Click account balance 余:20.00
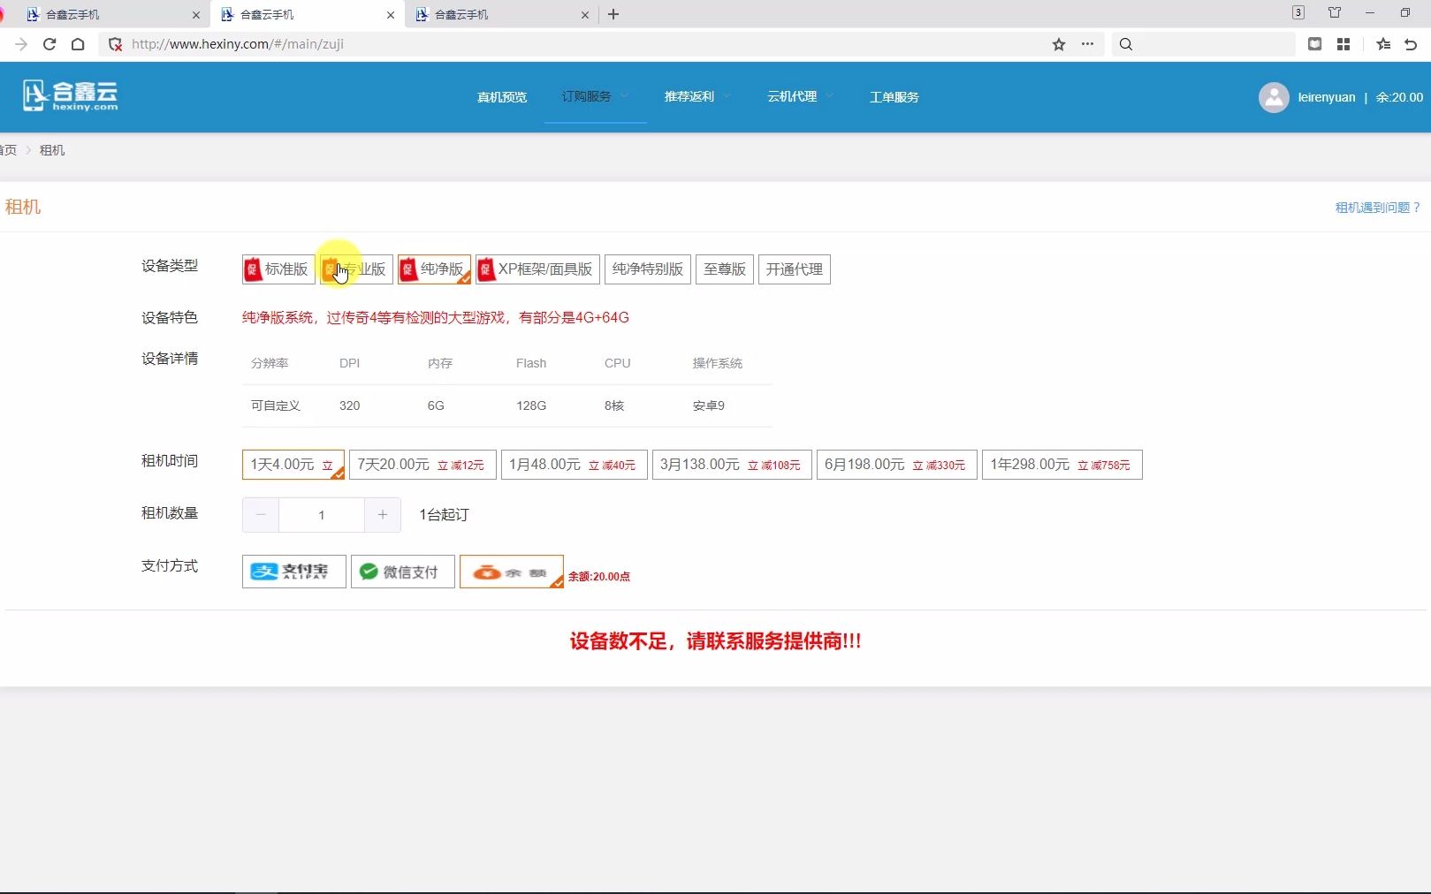The image size is (1431, 894). (1399, 97)
